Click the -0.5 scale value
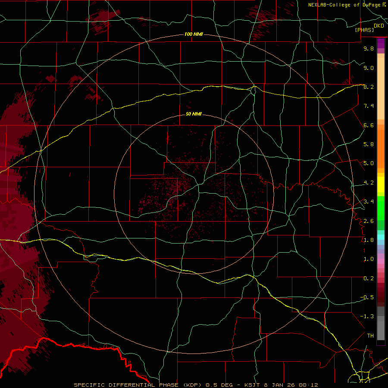This screenshot has width=388, height=388. click(x=367, y=297)
